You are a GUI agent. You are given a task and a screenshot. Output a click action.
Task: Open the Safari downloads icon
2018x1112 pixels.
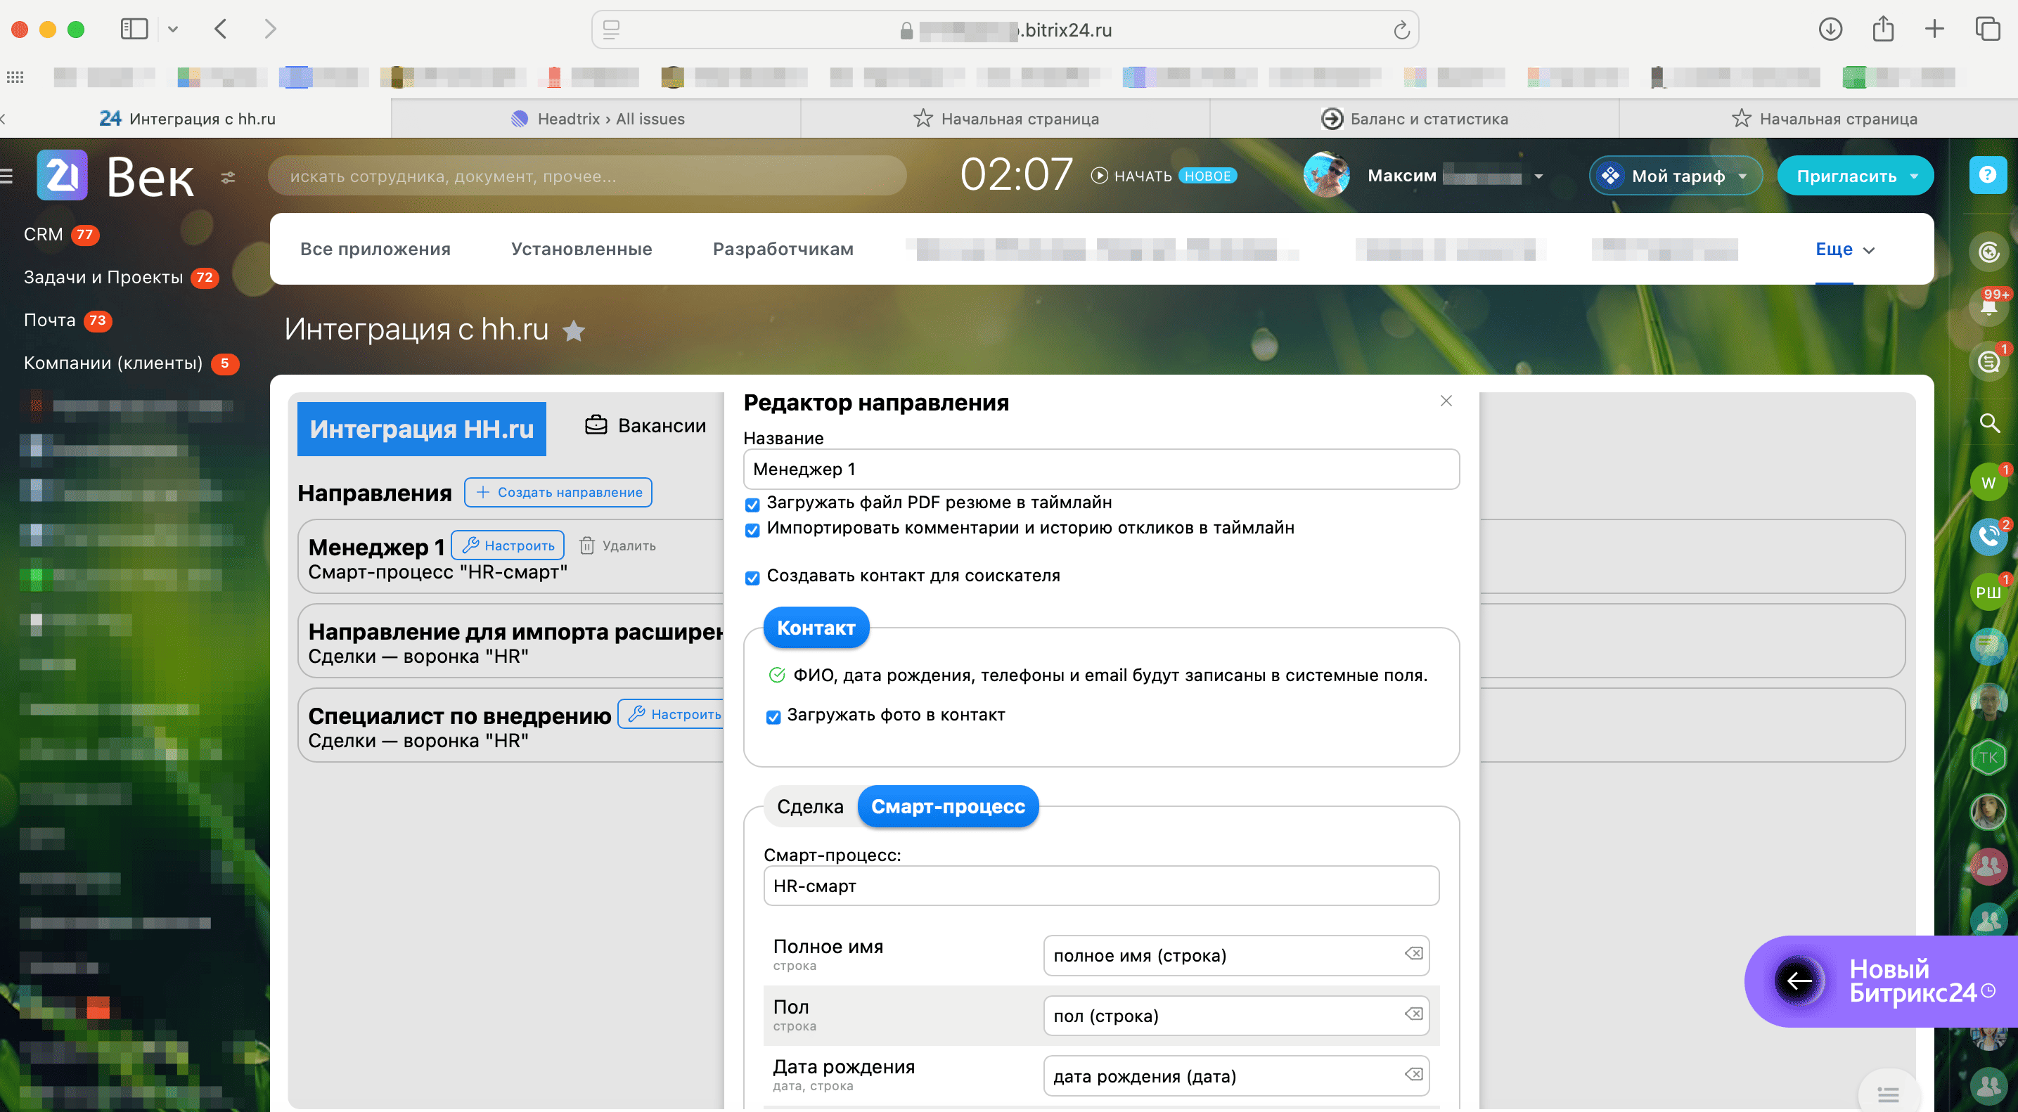click(x=1829, y=30)
